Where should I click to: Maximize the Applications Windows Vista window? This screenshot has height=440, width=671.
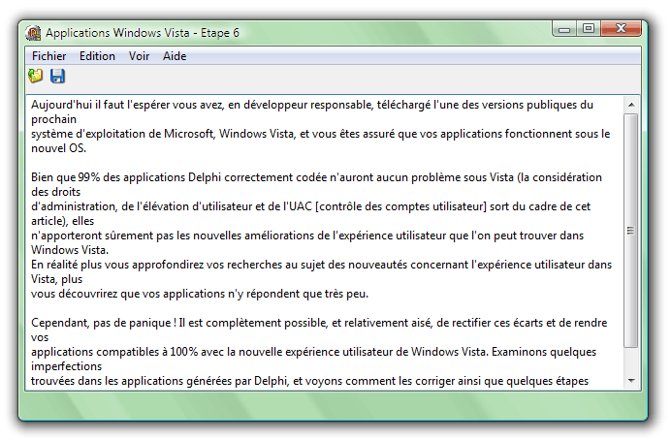point(589,31)
